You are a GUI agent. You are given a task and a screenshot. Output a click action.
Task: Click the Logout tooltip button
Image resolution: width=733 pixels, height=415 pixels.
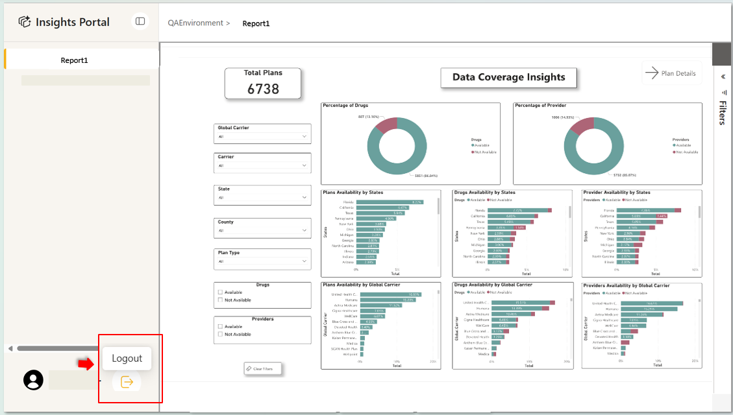[x=127, y=359]
